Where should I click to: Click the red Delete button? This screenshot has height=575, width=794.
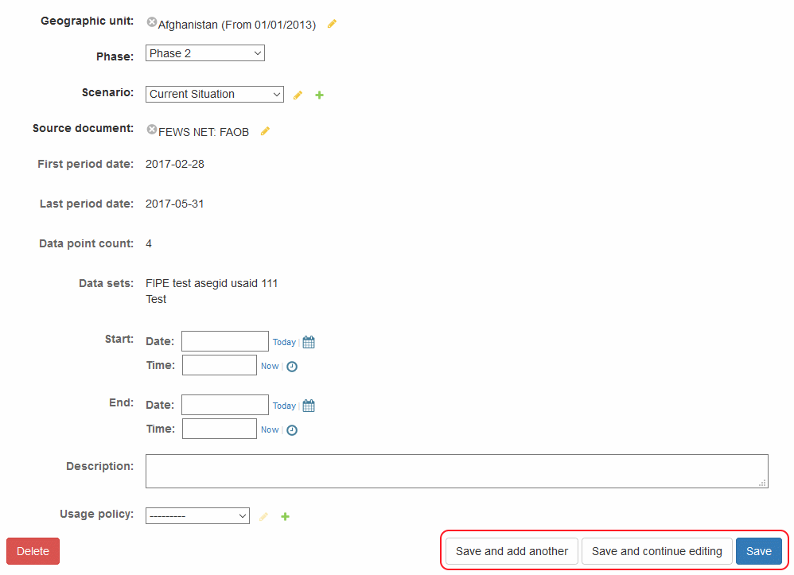pos(33,551)
